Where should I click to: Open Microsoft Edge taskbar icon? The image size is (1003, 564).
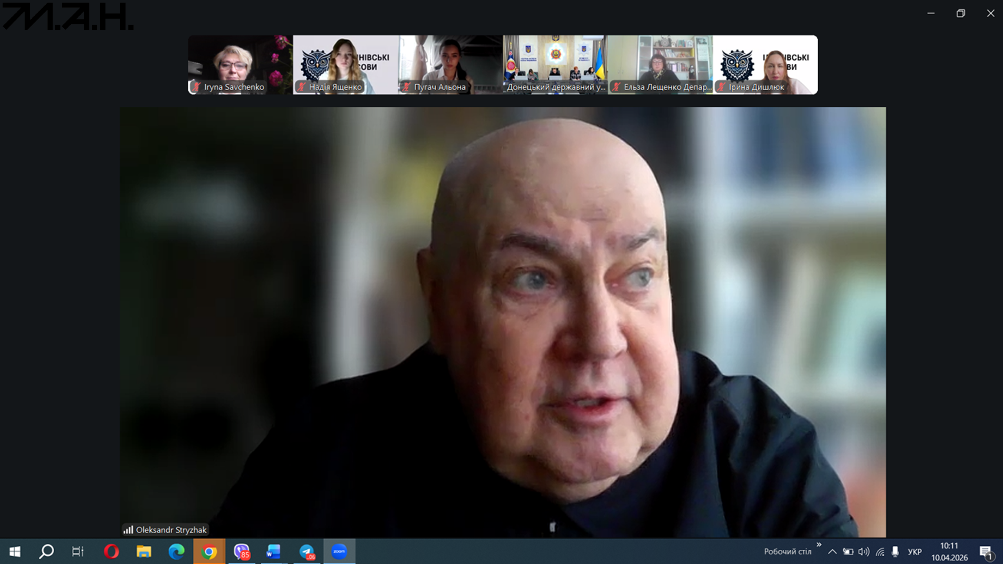176,551
